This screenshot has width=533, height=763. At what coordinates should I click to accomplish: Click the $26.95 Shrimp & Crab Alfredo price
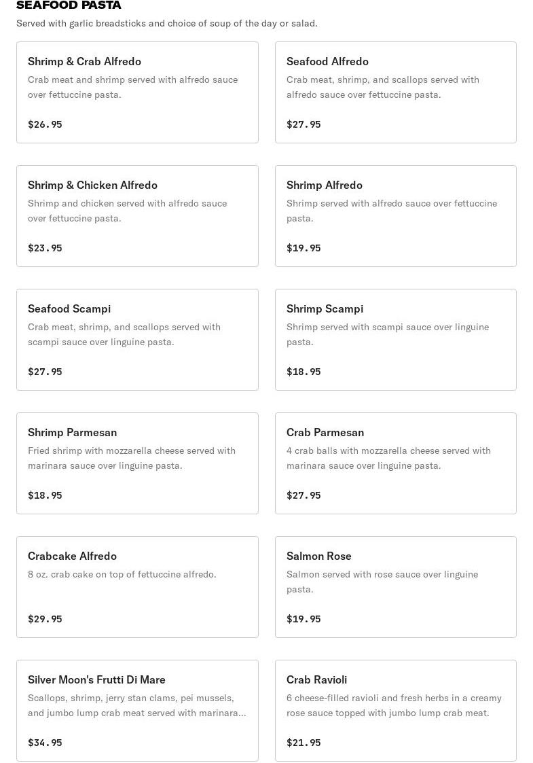[x=45, y=124]
